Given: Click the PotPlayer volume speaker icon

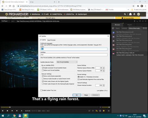Looking at the screenshot, I should (100, 107).
